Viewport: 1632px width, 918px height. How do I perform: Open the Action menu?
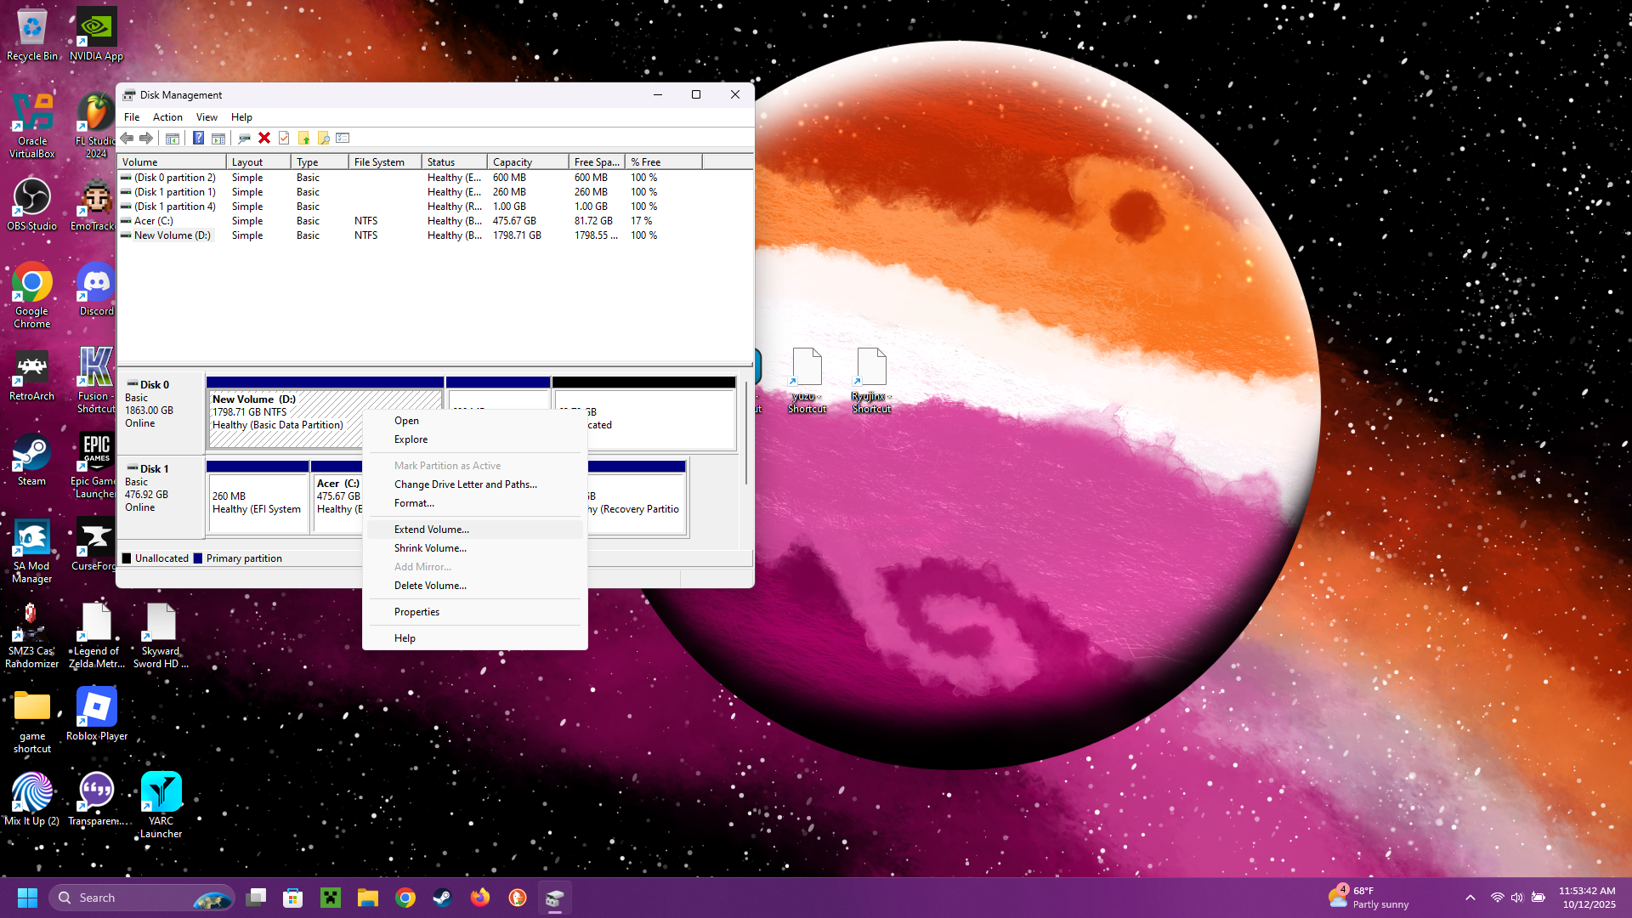point(167,117)
